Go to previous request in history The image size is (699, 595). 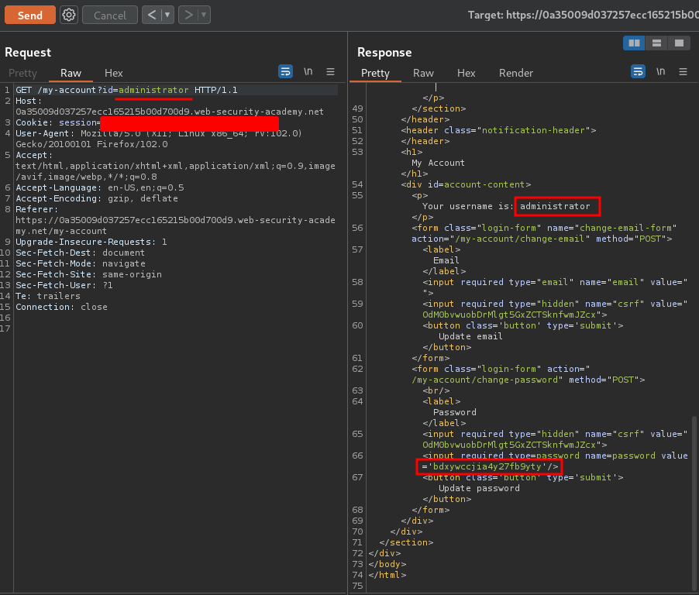(152, 15)
